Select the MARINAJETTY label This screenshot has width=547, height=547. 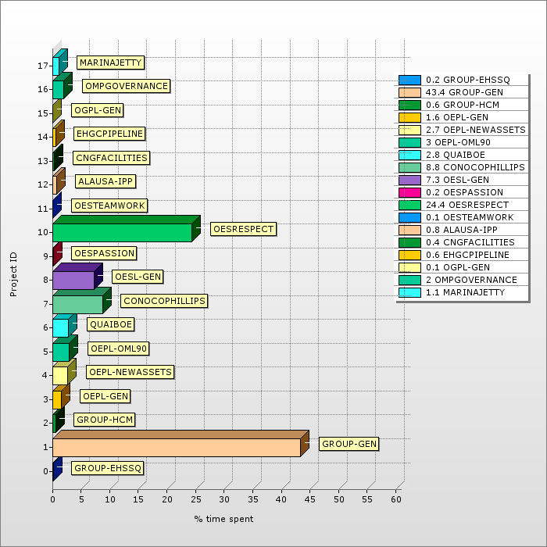(110, 63)
